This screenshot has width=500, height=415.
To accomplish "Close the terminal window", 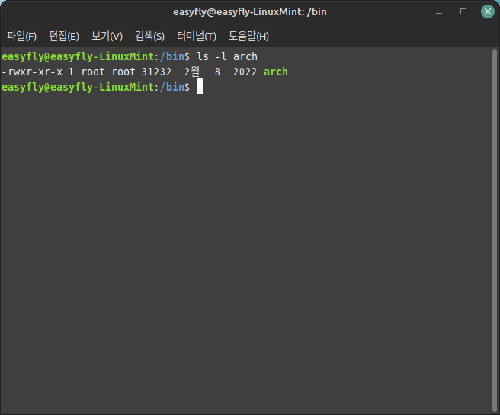I will pos(488,11).
